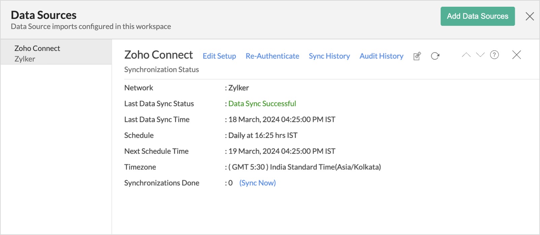Open the Edit Setup link
This screenshot has height=235, width=540.
pyautogui.click(x=219, y=56)
